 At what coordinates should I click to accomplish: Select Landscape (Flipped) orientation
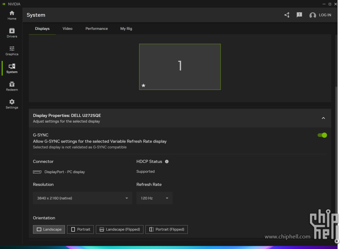pos(120,229)
